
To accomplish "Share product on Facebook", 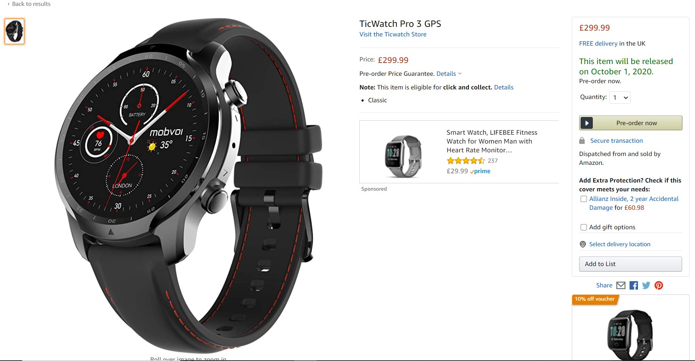I will (x=634, y=285).
